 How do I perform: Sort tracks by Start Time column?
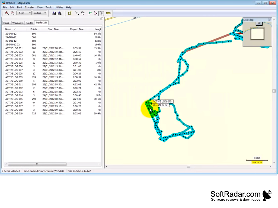[53, 29]
